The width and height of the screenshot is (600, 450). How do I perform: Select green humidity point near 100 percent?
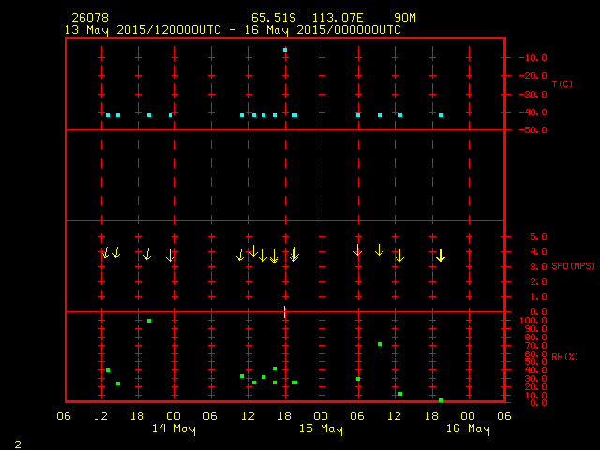(149, 321)
